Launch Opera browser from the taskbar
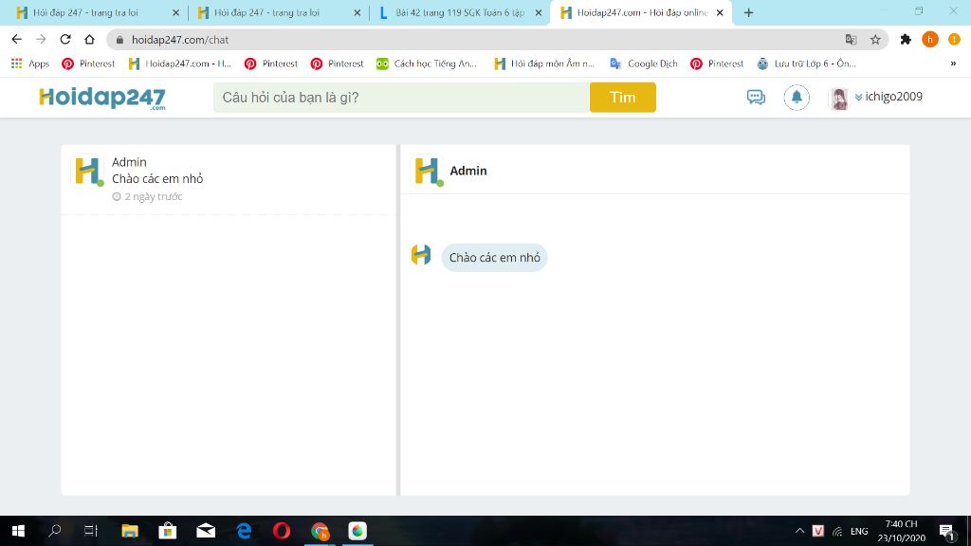Viewport: 971px width, 546px height. pos(282,531)
